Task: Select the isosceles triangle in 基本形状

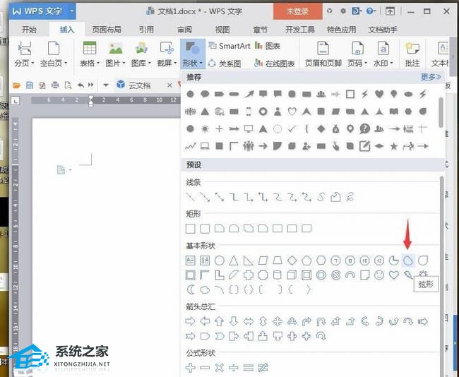Action: point(234,261)
